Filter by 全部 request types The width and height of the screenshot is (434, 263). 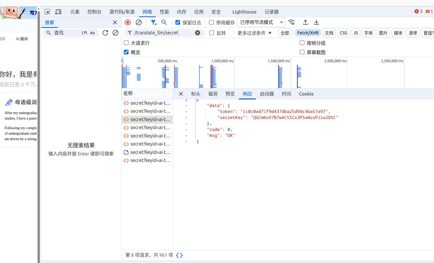(285, 33)
